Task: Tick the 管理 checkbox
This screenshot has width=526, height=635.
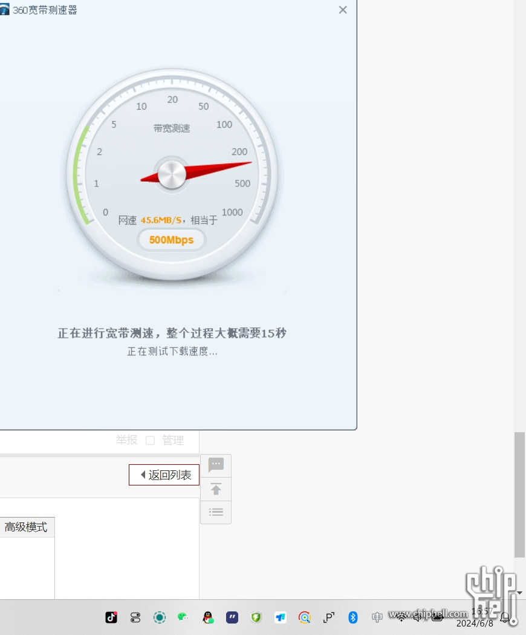Action: tap(150, 440)
